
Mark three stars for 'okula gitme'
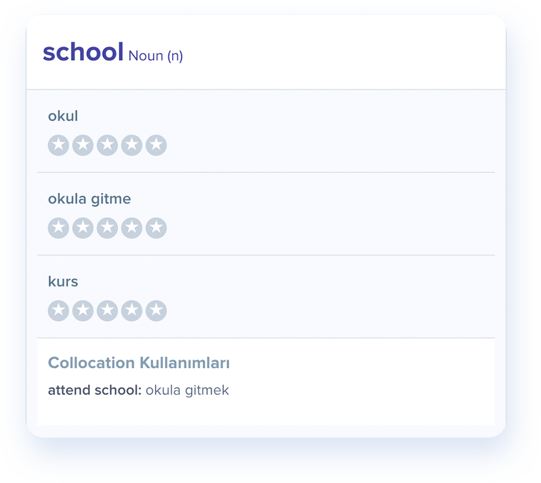107,228
